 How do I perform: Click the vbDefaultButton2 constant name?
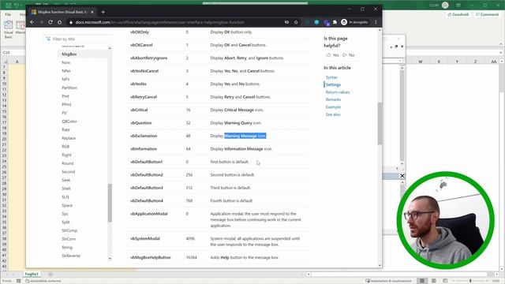coord(147,175)
